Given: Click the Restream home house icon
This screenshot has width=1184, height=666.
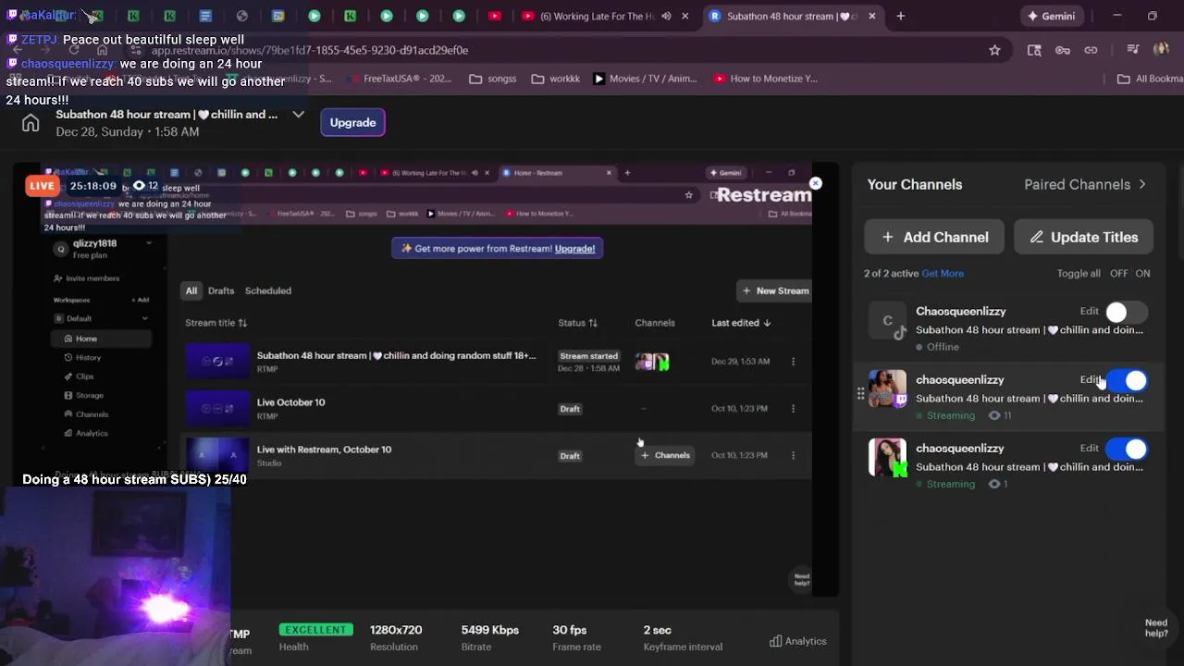Looking at the screenshot, I should [x=31, y=123].
